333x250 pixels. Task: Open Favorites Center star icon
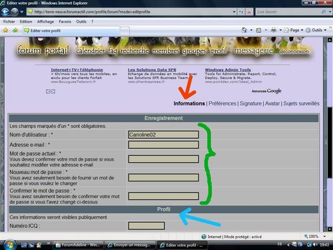[5, 30]
